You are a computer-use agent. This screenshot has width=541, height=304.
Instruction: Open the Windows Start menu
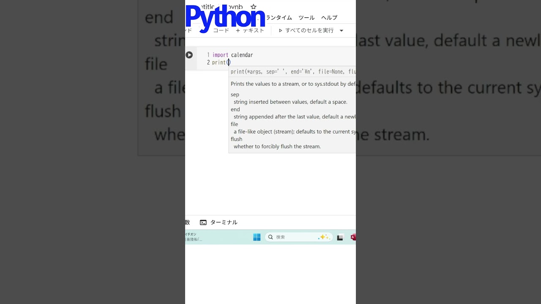pyautogui.click(x=257, y=237)
